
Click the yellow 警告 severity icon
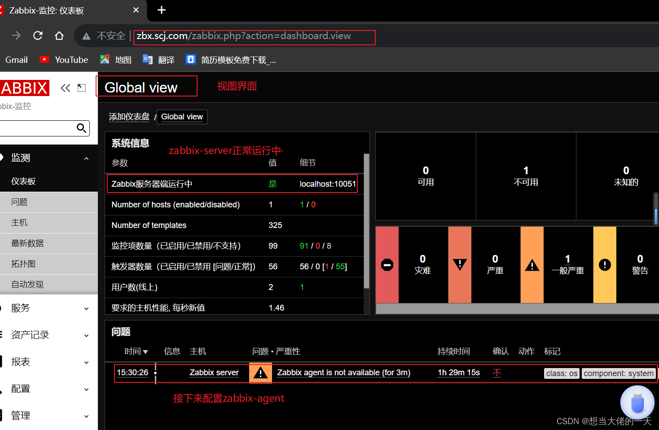pos(605,265)
